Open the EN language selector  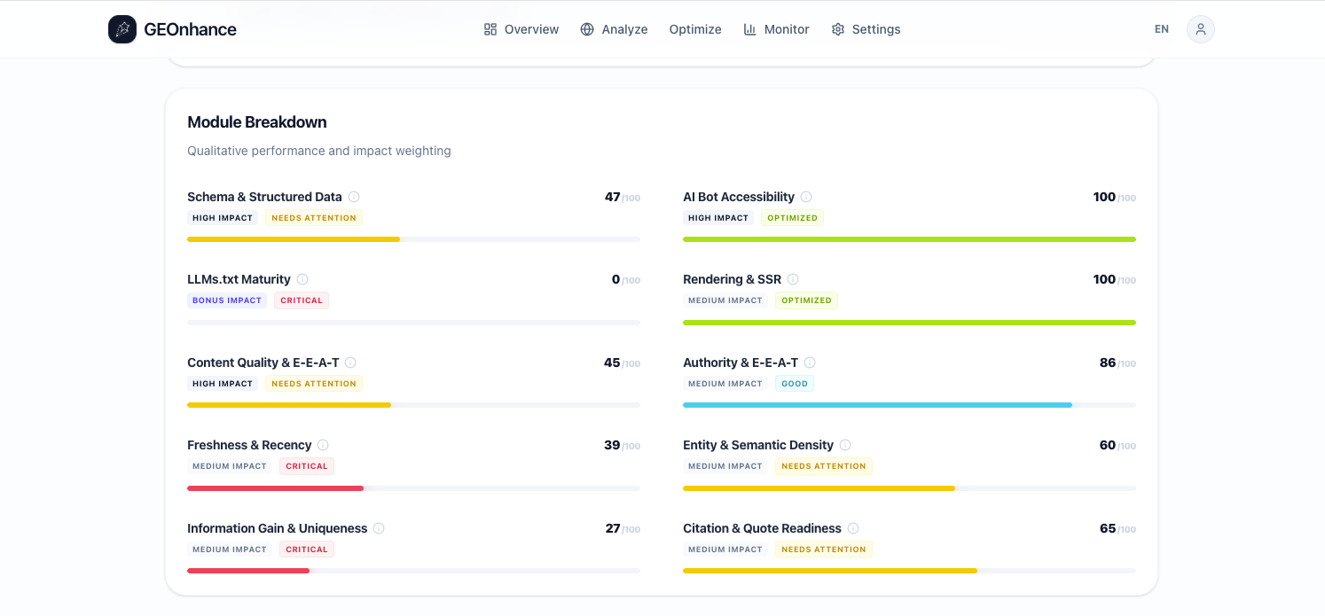(x=1161, y=29)
